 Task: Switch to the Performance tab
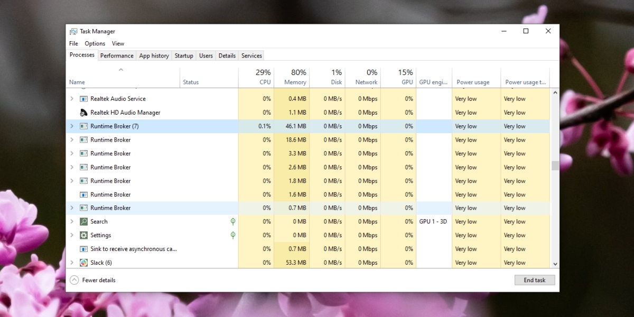[117, 55]
